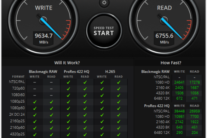Screen dimensions: 207x138
Task: Click ProRes 4320 8K read value 451
Action: point(195,127)
